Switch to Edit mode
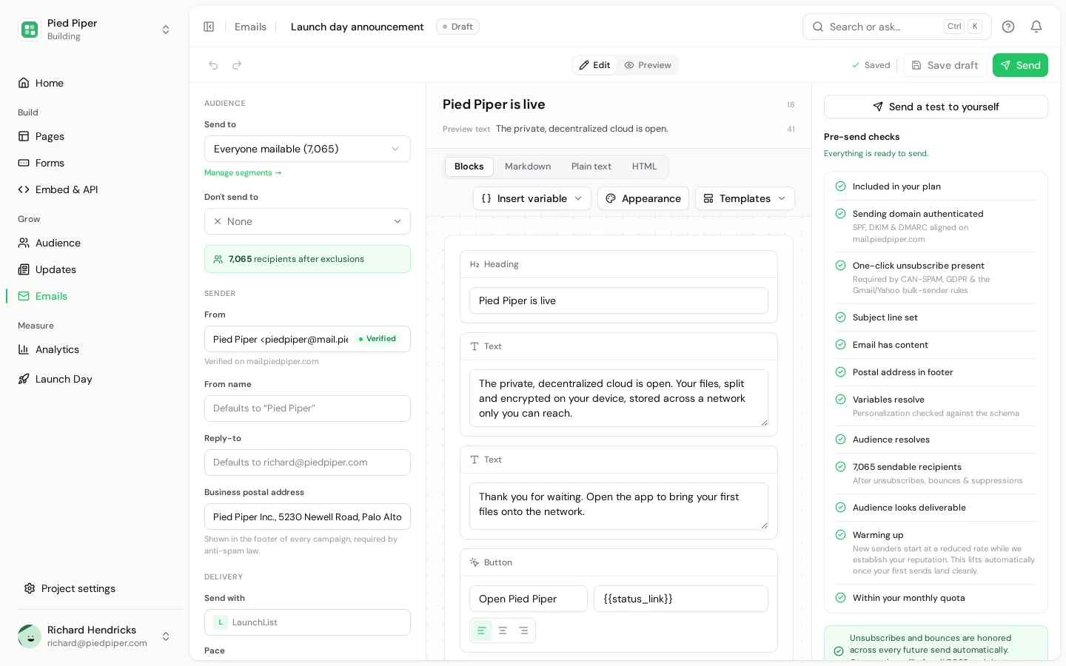The image size is (1066, 666). [595, 65]
